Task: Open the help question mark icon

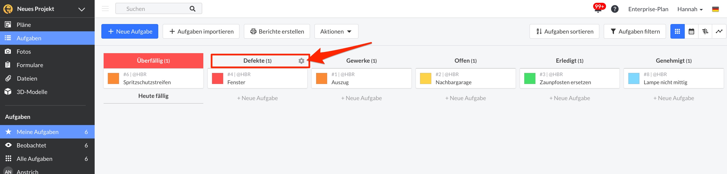Action: click(x=615, y=9)
